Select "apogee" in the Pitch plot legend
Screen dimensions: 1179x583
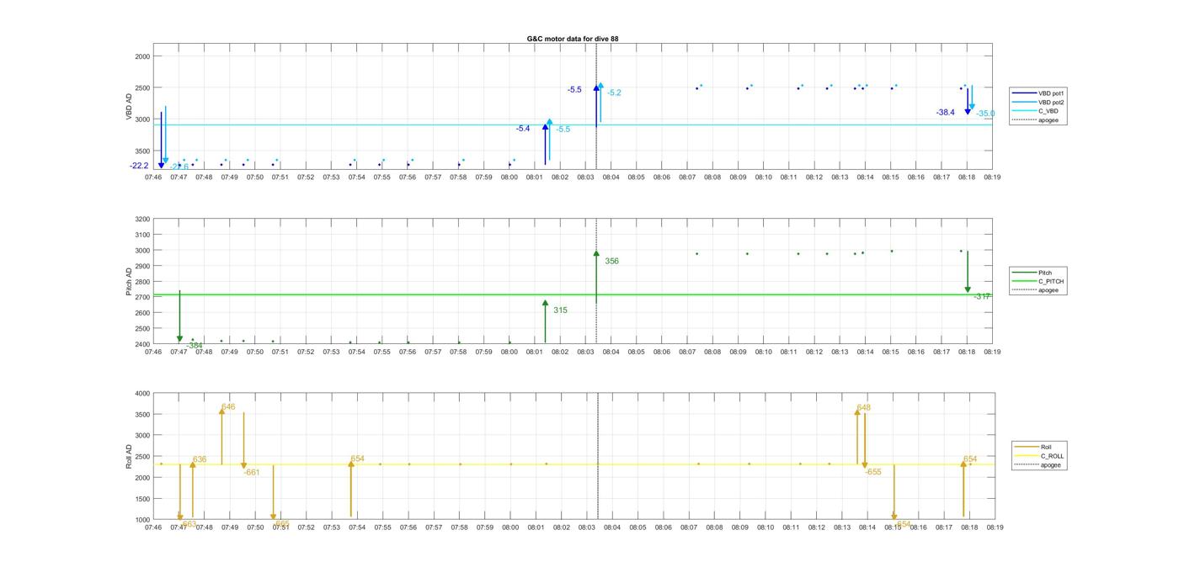click(x=1038, y=290)
